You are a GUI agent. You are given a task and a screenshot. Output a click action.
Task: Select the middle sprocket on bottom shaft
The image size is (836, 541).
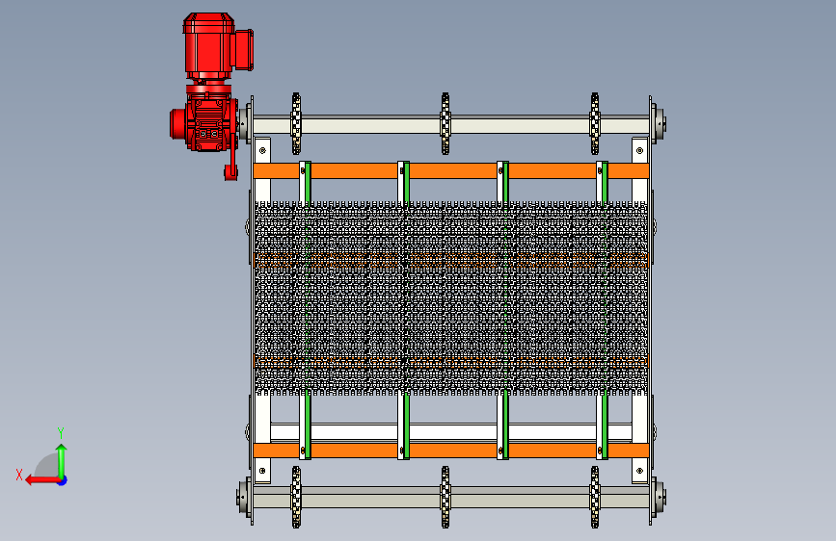coord(445,498)
